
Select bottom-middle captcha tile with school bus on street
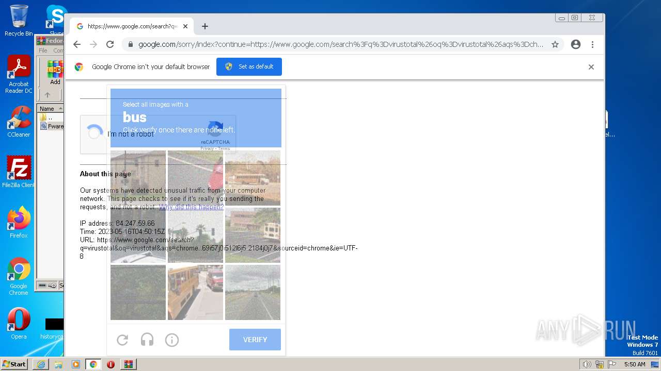195,292
